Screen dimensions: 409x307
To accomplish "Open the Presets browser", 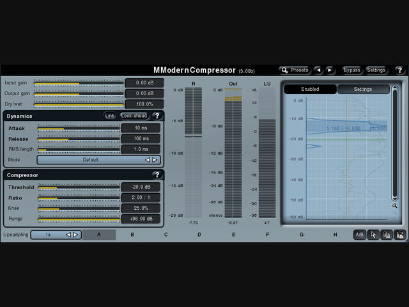I will 295,70.
